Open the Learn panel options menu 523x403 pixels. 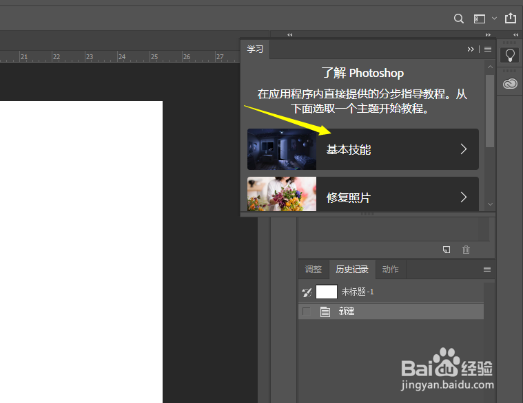488,50
